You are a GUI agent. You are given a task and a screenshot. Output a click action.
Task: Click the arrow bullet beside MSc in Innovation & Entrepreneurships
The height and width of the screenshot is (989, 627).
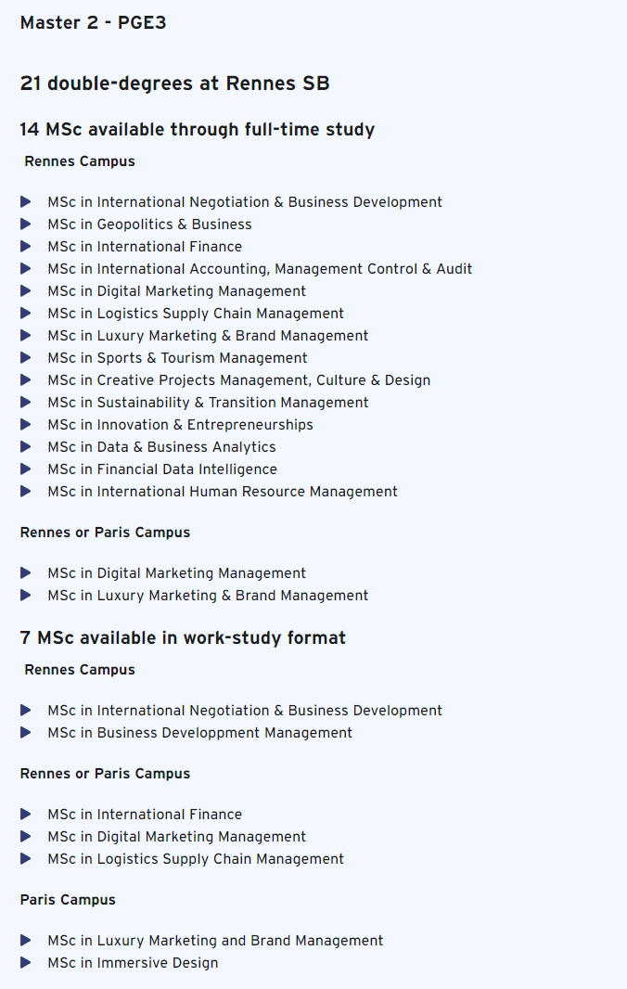coord(26,425)
